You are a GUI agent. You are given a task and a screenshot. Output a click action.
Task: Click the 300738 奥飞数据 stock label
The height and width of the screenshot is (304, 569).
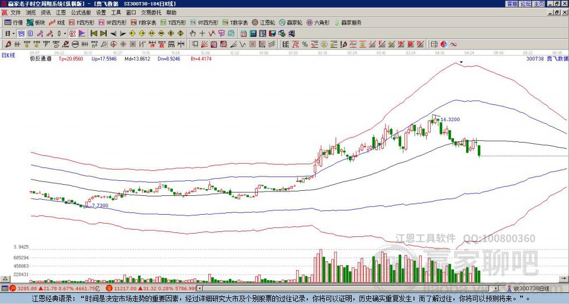(x=547, y=58)
